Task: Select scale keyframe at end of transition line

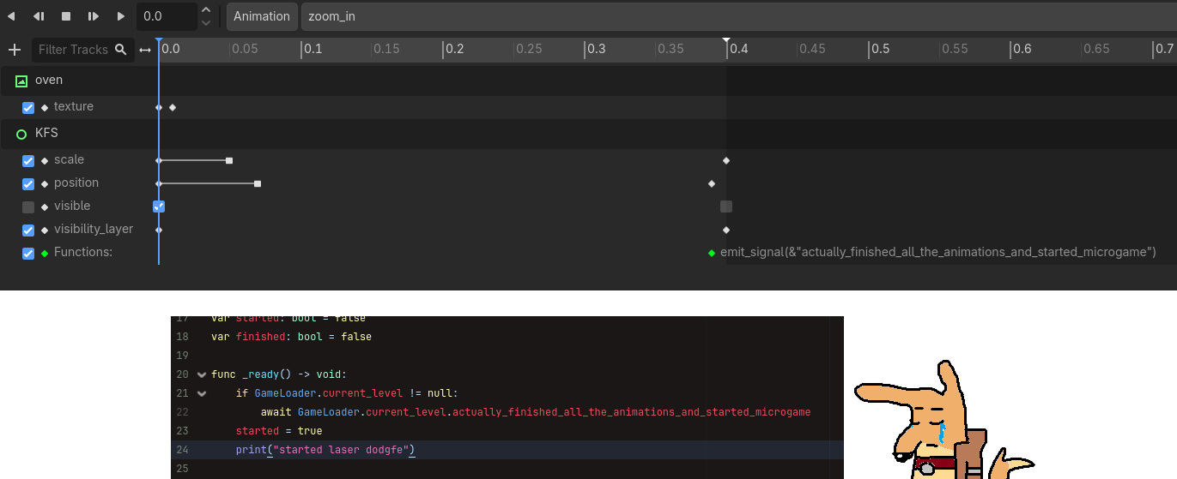Action: coord(229,160)
